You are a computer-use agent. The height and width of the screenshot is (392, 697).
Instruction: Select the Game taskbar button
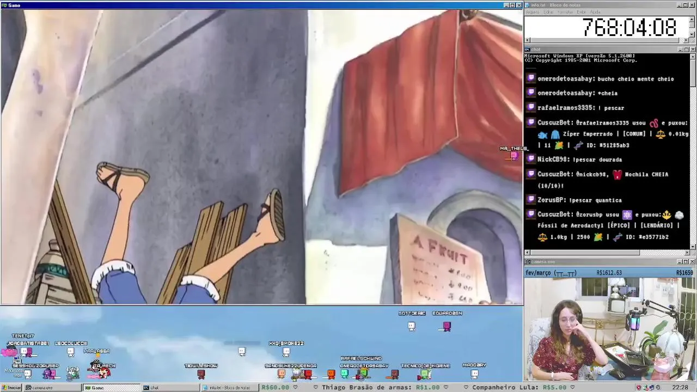(x=111, y=388)
